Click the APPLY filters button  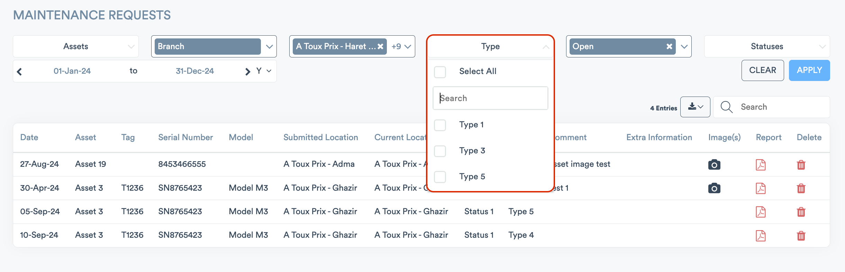pos(809,70)
